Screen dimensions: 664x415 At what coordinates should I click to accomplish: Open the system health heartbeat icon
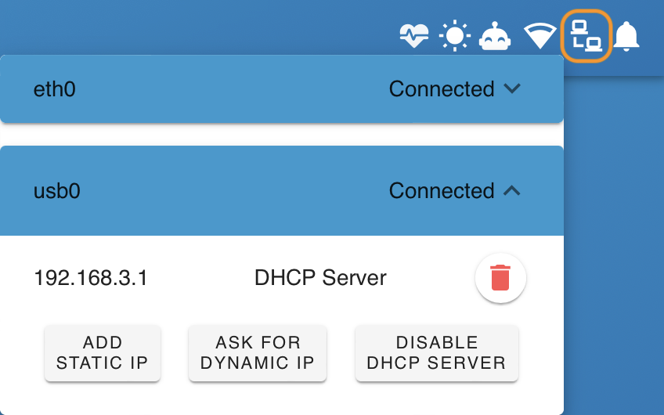(x=414, y=36)
